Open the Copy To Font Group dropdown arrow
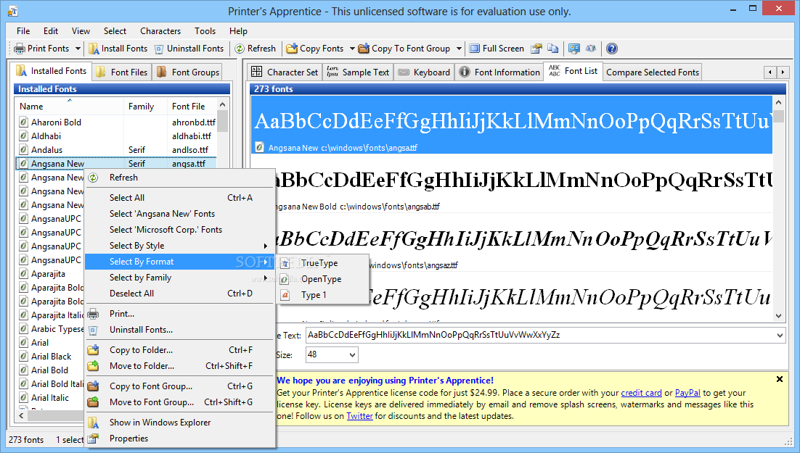The height and width of the screenshot is (453, 800). (459, 49)
